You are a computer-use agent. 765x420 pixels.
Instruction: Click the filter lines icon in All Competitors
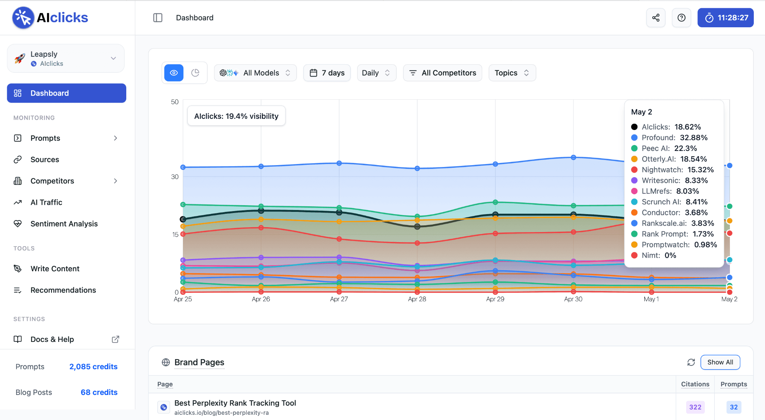coord(413,73)
